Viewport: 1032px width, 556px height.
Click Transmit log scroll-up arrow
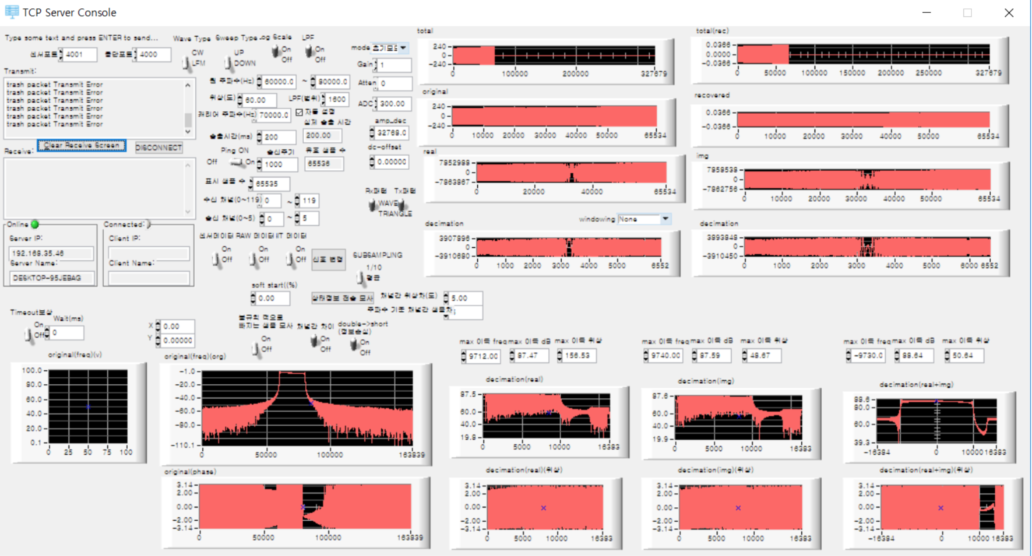(187, 85)
